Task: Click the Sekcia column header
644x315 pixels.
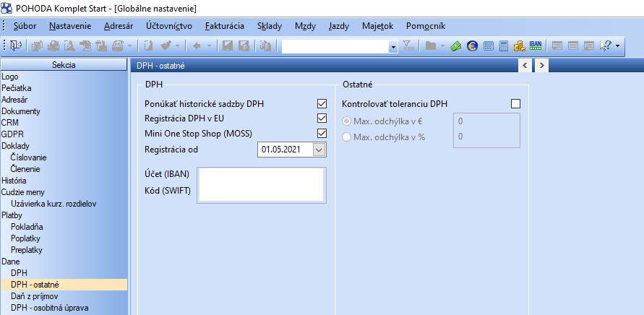Action: (64, 65)
